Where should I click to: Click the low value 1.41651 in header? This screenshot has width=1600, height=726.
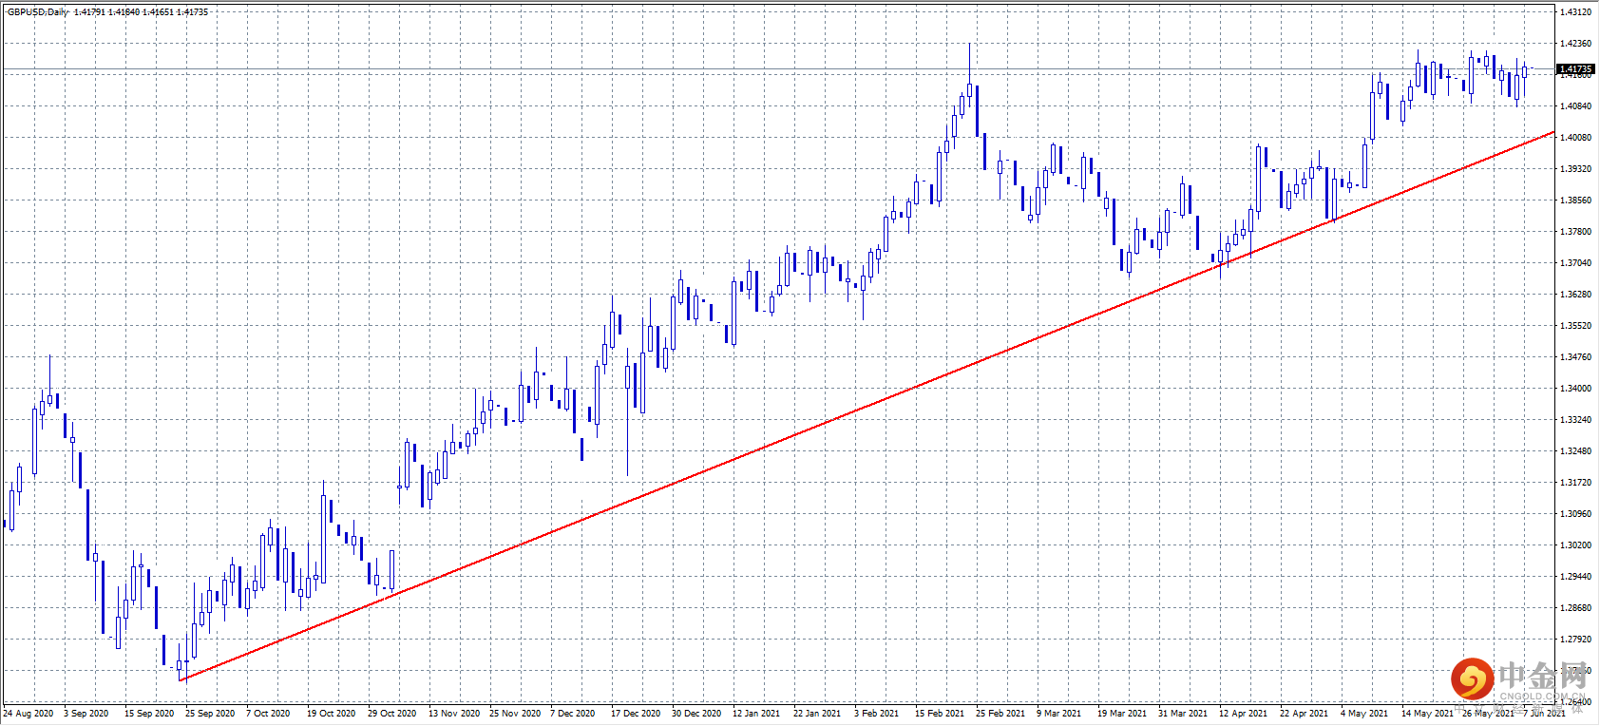[x=158, y=12]
